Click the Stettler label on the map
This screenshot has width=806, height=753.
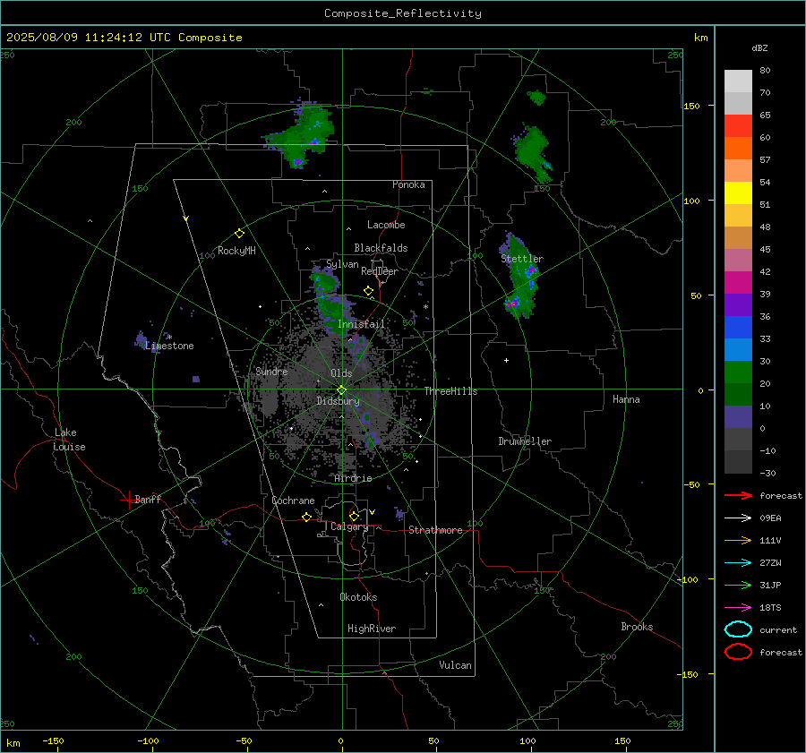point(522,259)
